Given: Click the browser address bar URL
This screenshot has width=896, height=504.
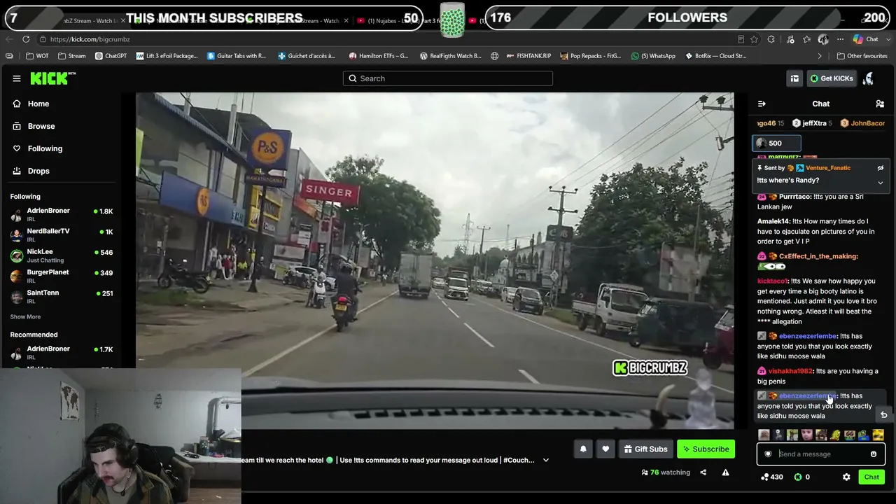Looking at the screenshot, I should [x=90, y=39].
